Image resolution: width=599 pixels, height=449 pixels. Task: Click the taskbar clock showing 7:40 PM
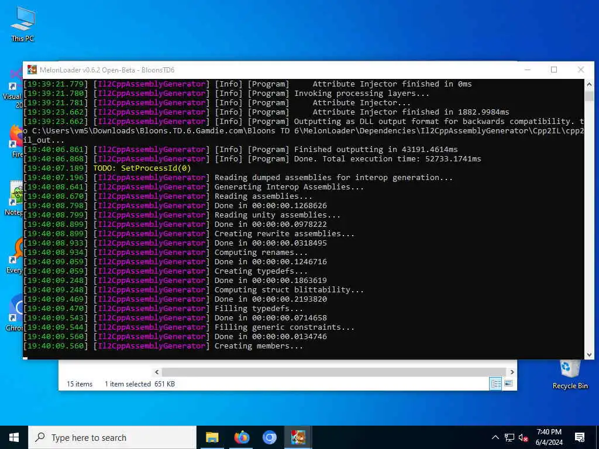[549, 437]
